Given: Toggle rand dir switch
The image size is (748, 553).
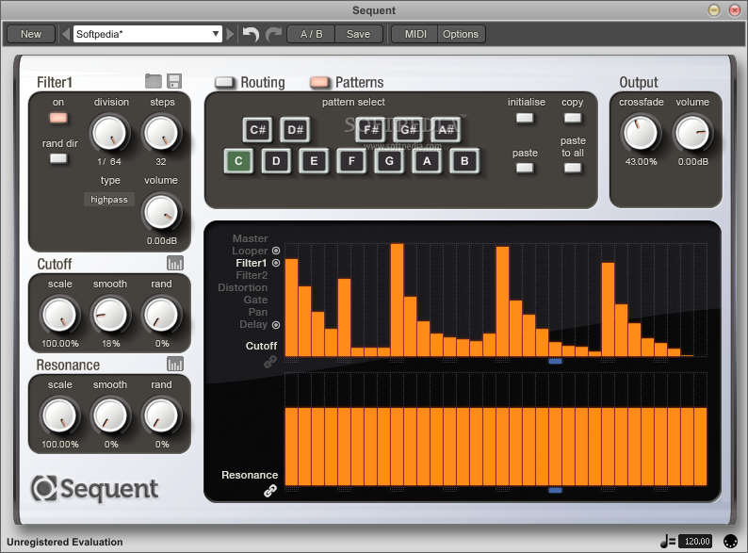Looking at the screenshot, I should 58,158.
